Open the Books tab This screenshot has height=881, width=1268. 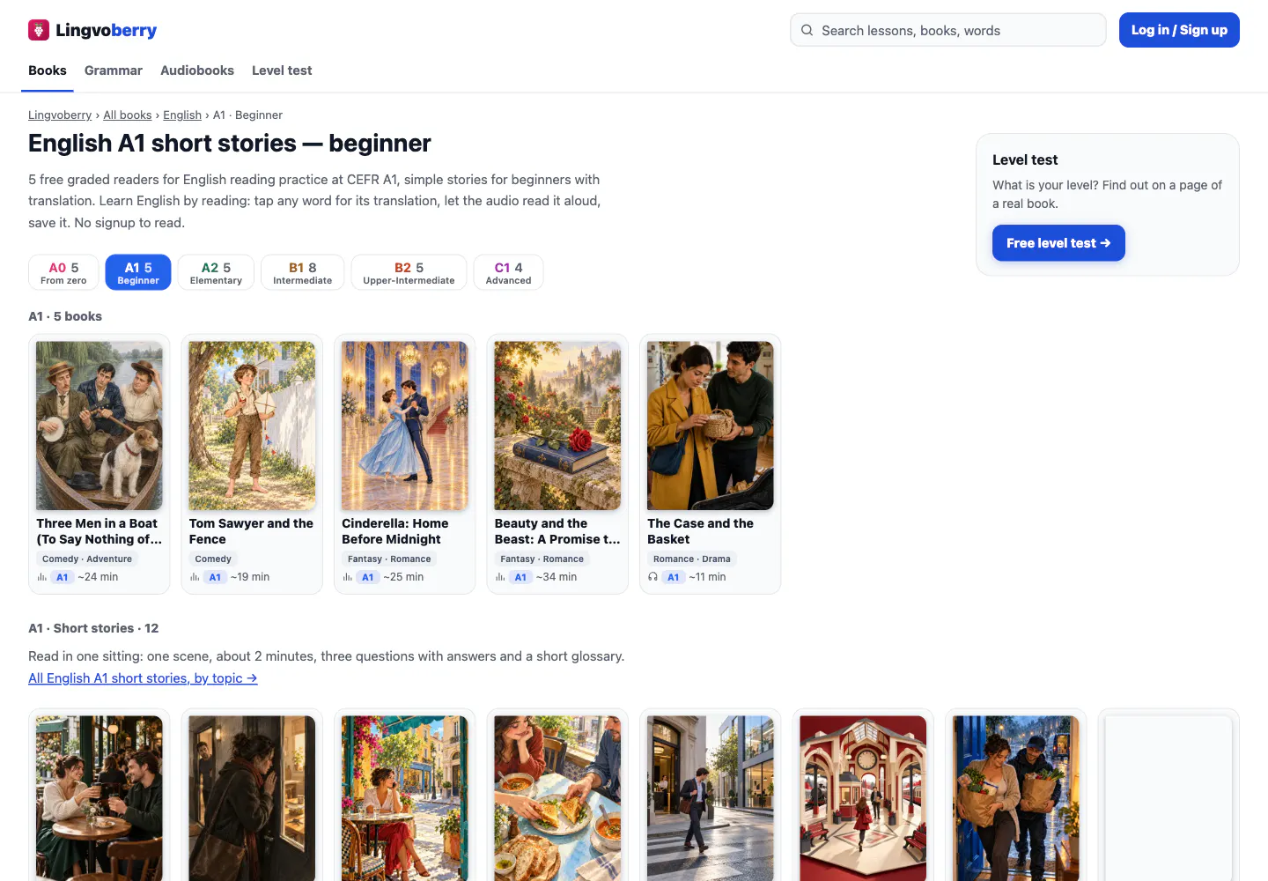pos(48,70)
